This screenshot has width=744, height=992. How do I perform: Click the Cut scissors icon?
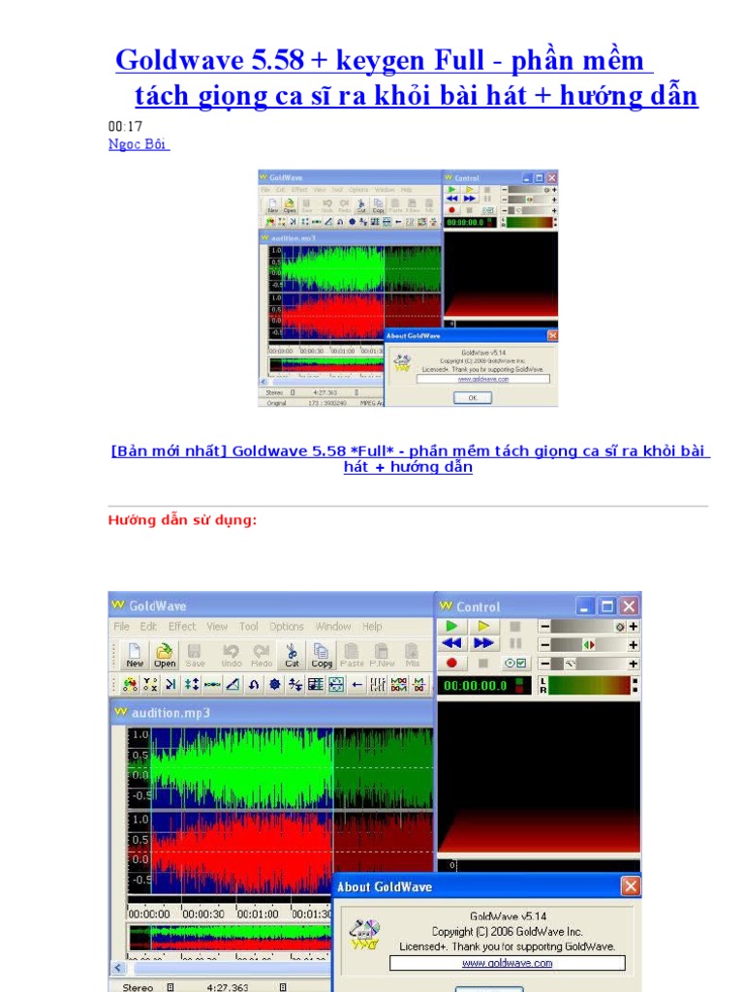click(292, 655)
